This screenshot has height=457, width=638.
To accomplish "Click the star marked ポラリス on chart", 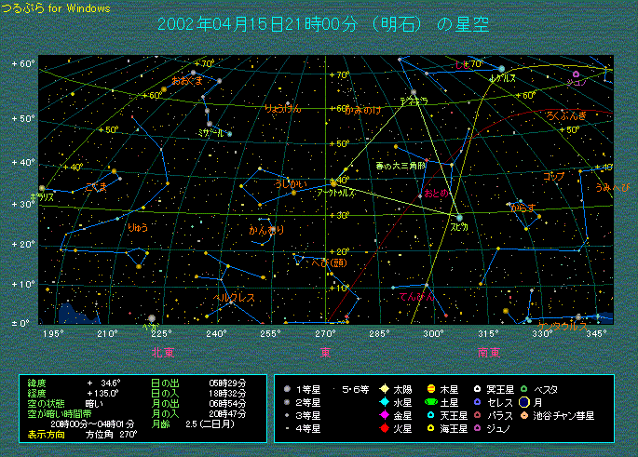I will (42, 188).
